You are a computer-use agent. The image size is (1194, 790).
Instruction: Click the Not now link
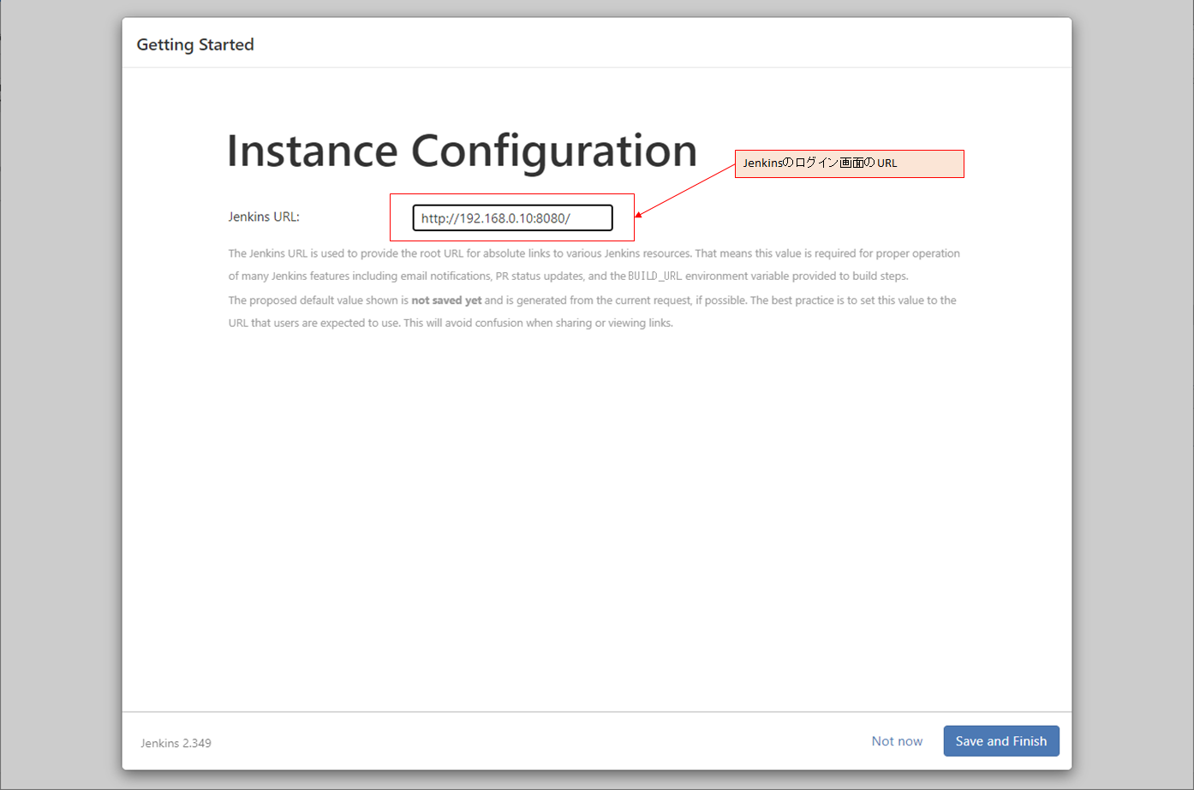tap(897, 741)
